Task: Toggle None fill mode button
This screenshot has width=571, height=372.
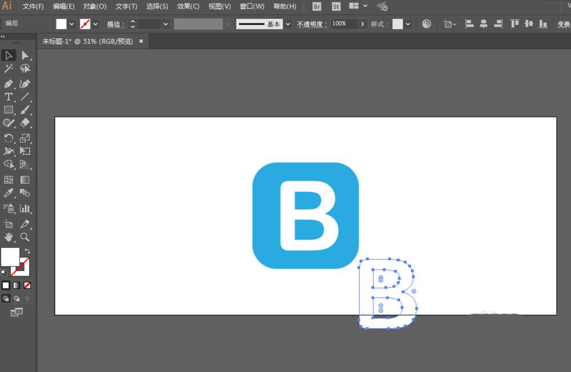Action: click(27, 285)
